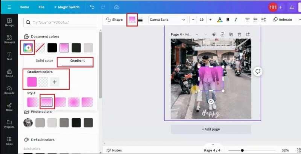
Task: Rotate the selected gradient shape
Action: click(x=211, y=101)
